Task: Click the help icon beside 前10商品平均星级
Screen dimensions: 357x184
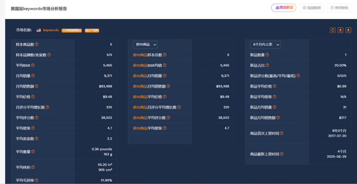Action: click(x=165, y=128)
